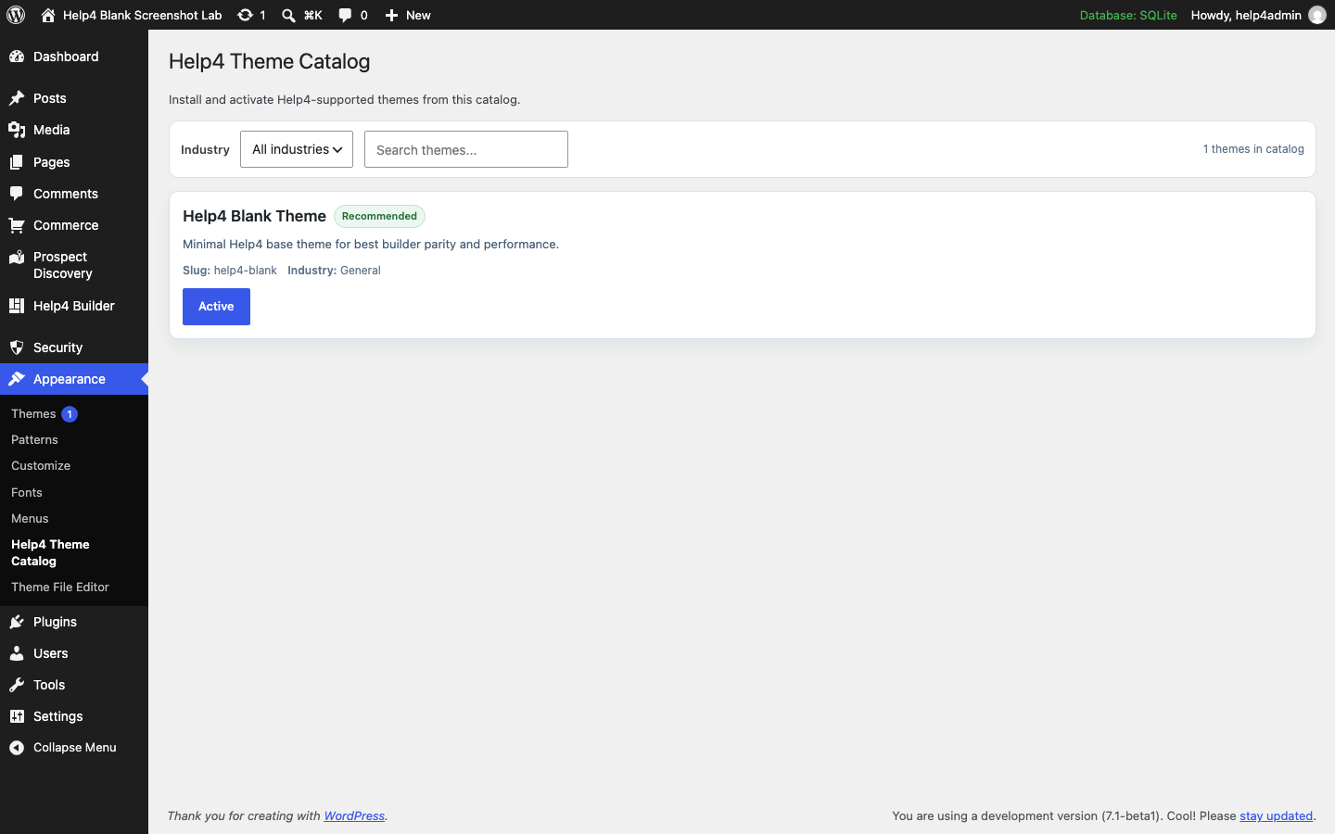
Task: Click the Media icon in the sidebar
Action: coord(17,130)
